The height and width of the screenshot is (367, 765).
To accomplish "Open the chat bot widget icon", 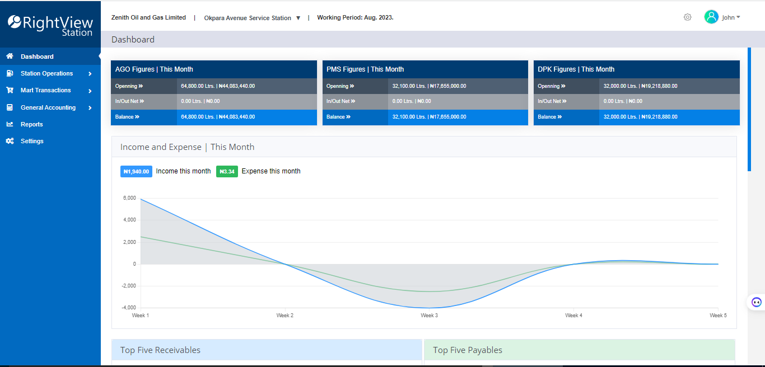I will [757, 302].
